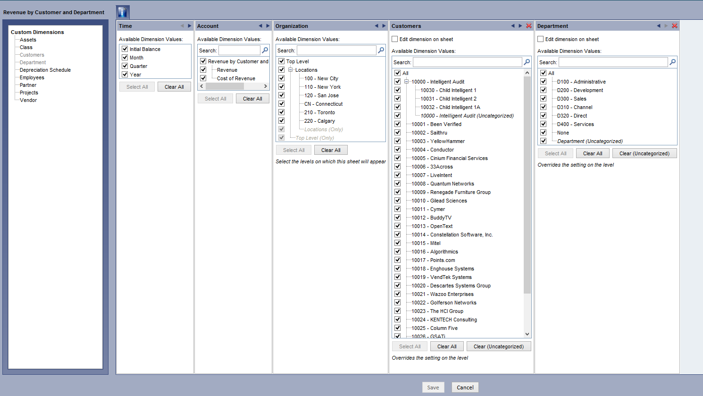Select Revenue by Customer and account row
The height and width of the screenshot is (396, 703).
click(238, 61)
